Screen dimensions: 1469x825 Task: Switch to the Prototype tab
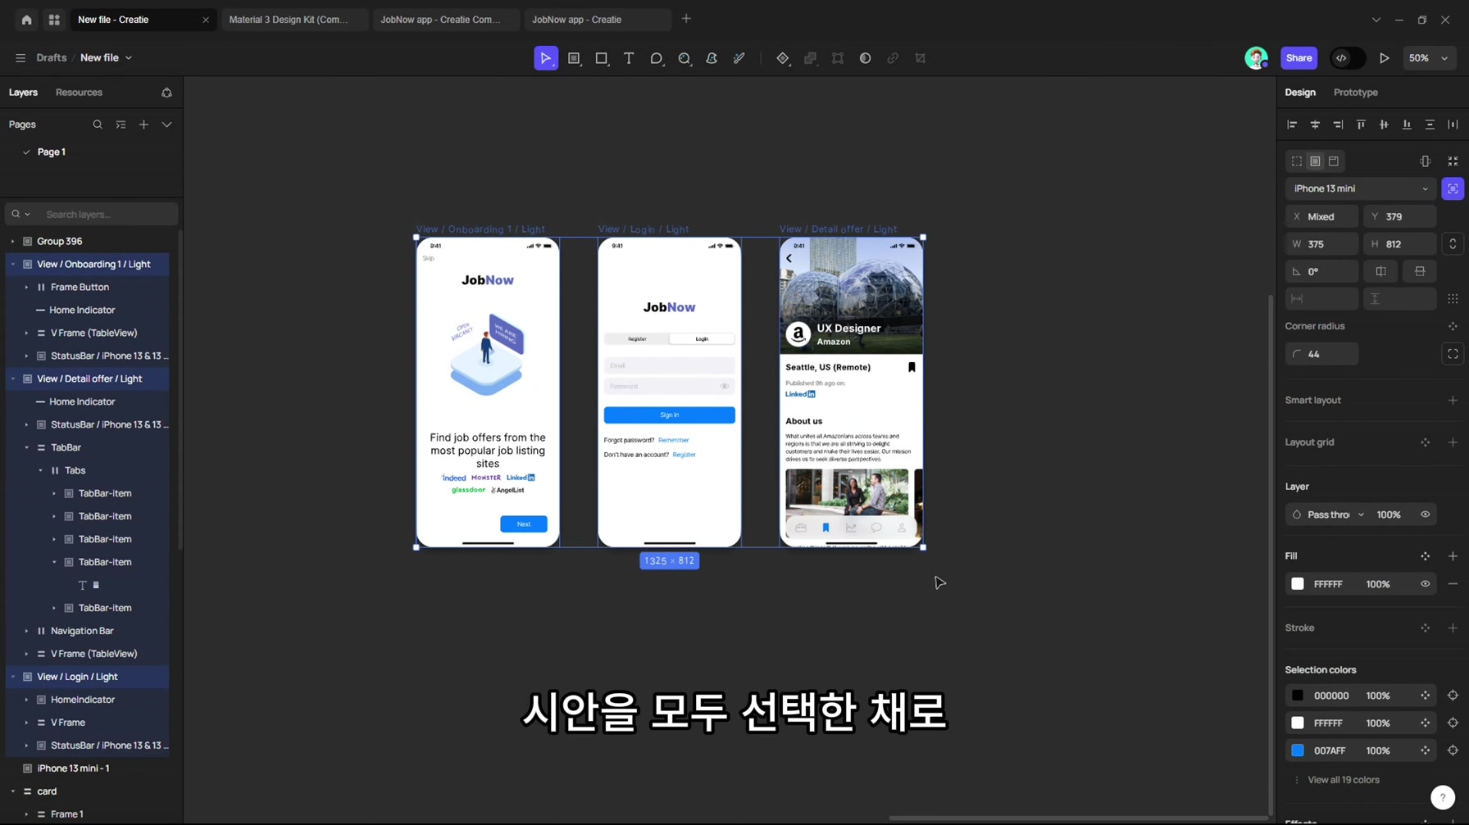click(1355, 93)
